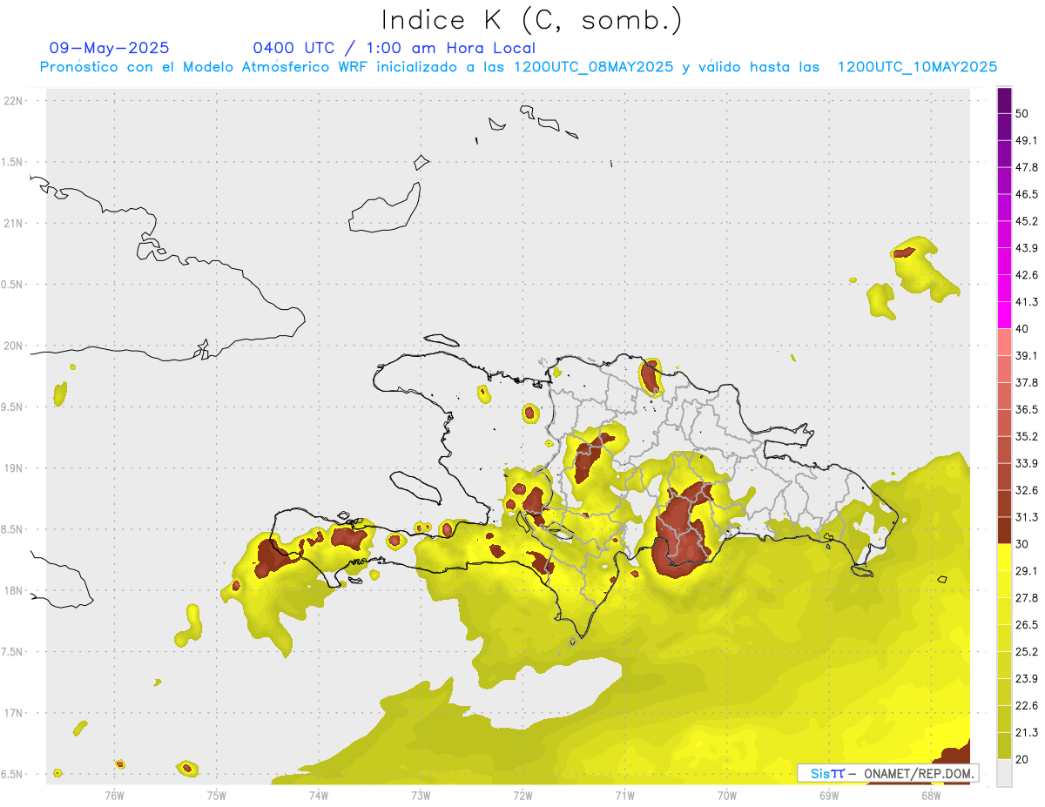Select the magenta swatch between 40 and 41.3
The width and height of the screenshot is (1045, 807).
coord(1004,315)
